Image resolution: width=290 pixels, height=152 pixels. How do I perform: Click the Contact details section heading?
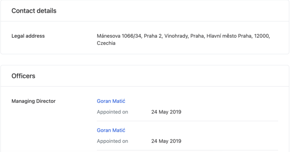tap(34, 11)
